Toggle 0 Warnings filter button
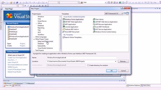This screenshot has width=161, height=90. [x=18, y=83]
